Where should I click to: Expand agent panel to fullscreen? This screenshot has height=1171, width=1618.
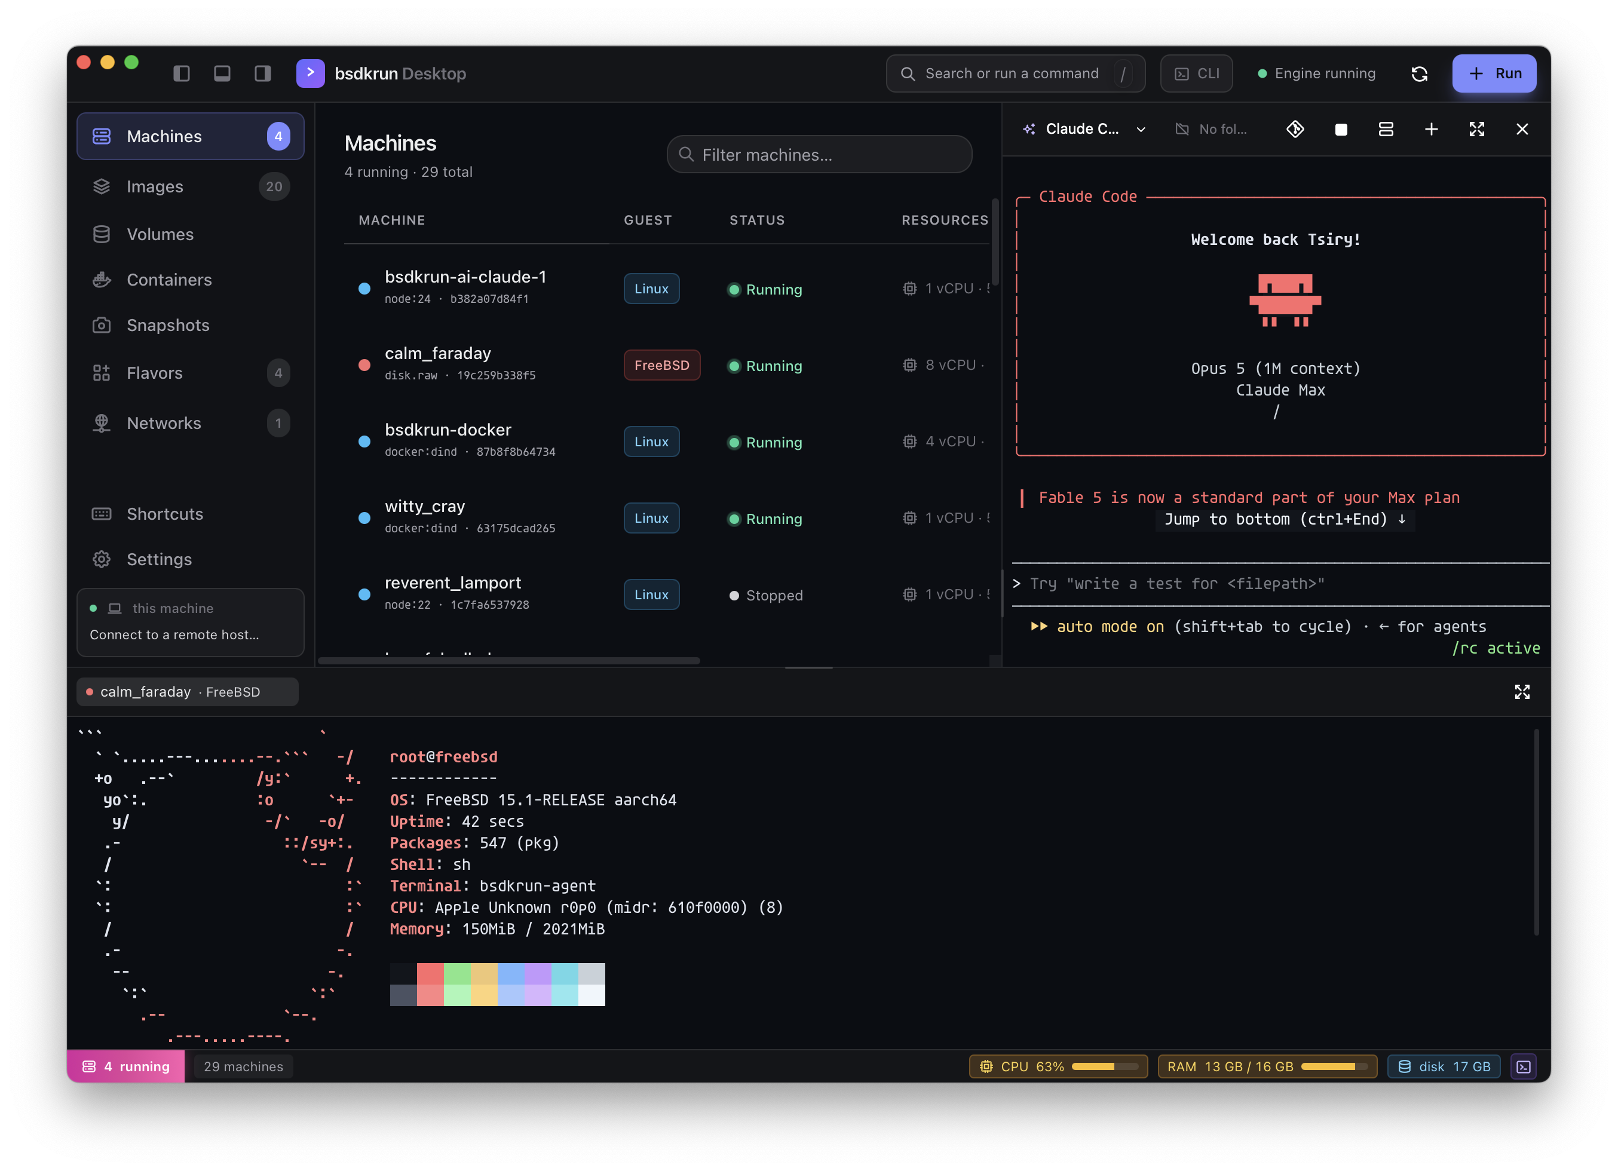click(x=1477, y=129)
